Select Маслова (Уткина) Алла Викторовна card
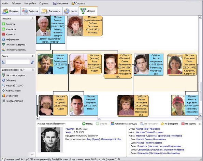The height and width of the screenshot is (161, 203). 86,64
